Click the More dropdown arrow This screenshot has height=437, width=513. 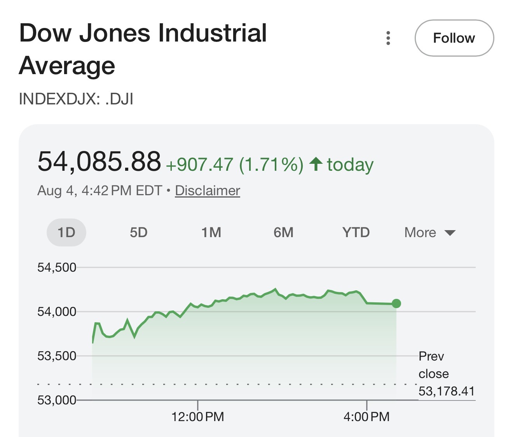point(450,233)
